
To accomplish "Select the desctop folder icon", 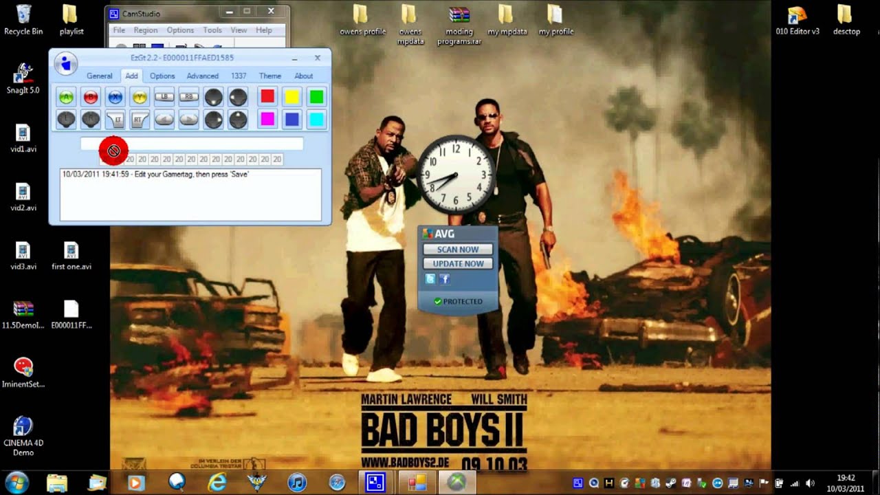I will (x=846, y=20).
